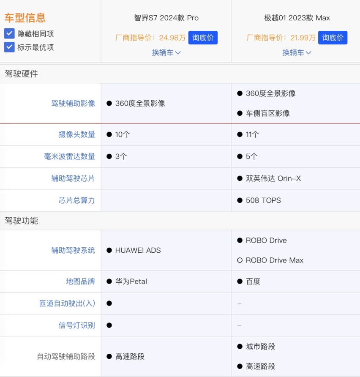Open 换辆车 dropdown under 极越01
Screen dimensions: 360x377
(297, 53)
